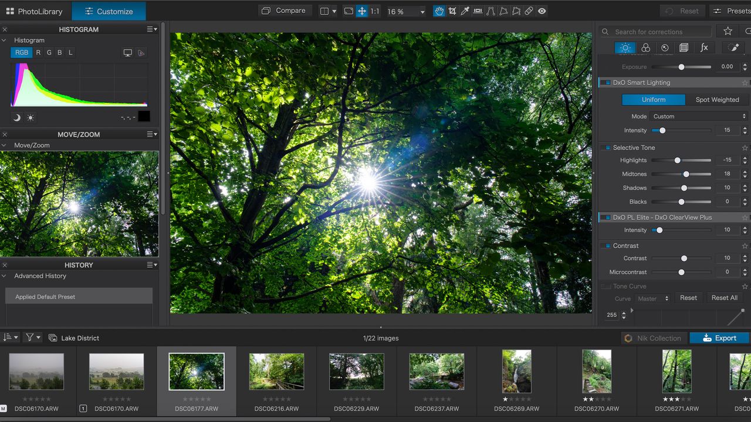
Task: Toggle Contrast correction switch
Action: (605, 246)
